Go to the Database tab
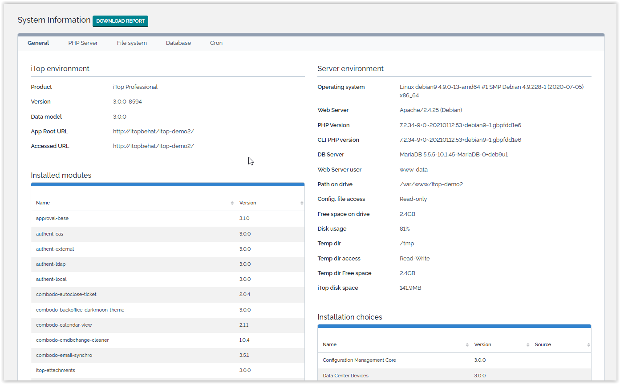 pos(178,43)
